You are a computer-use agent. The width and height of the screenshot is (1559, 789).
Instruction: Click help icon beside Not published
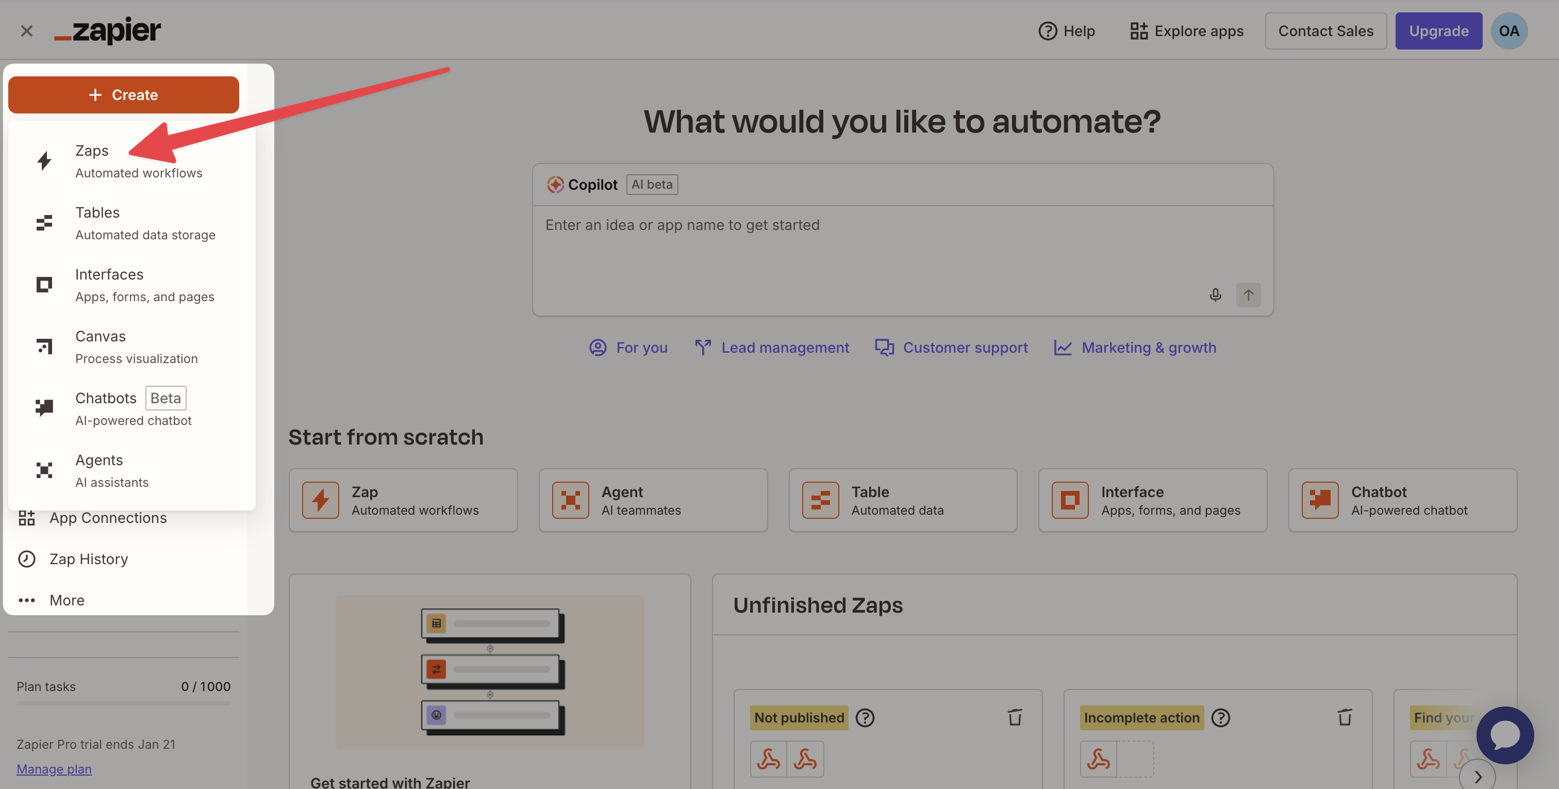point(865,717)
